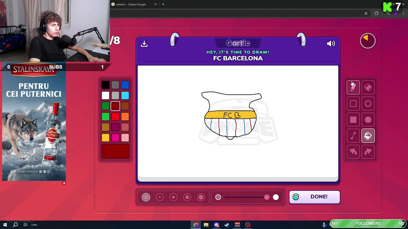Click the yellow FC B band in drawing
This screenshot has height=229, width=408.
(x=230, y=115)
